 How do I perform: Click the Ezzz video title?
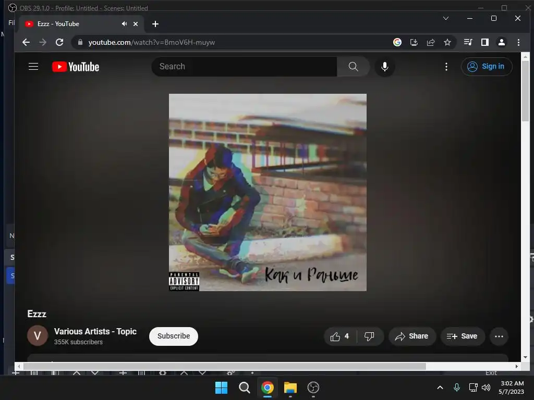(37, 314)
